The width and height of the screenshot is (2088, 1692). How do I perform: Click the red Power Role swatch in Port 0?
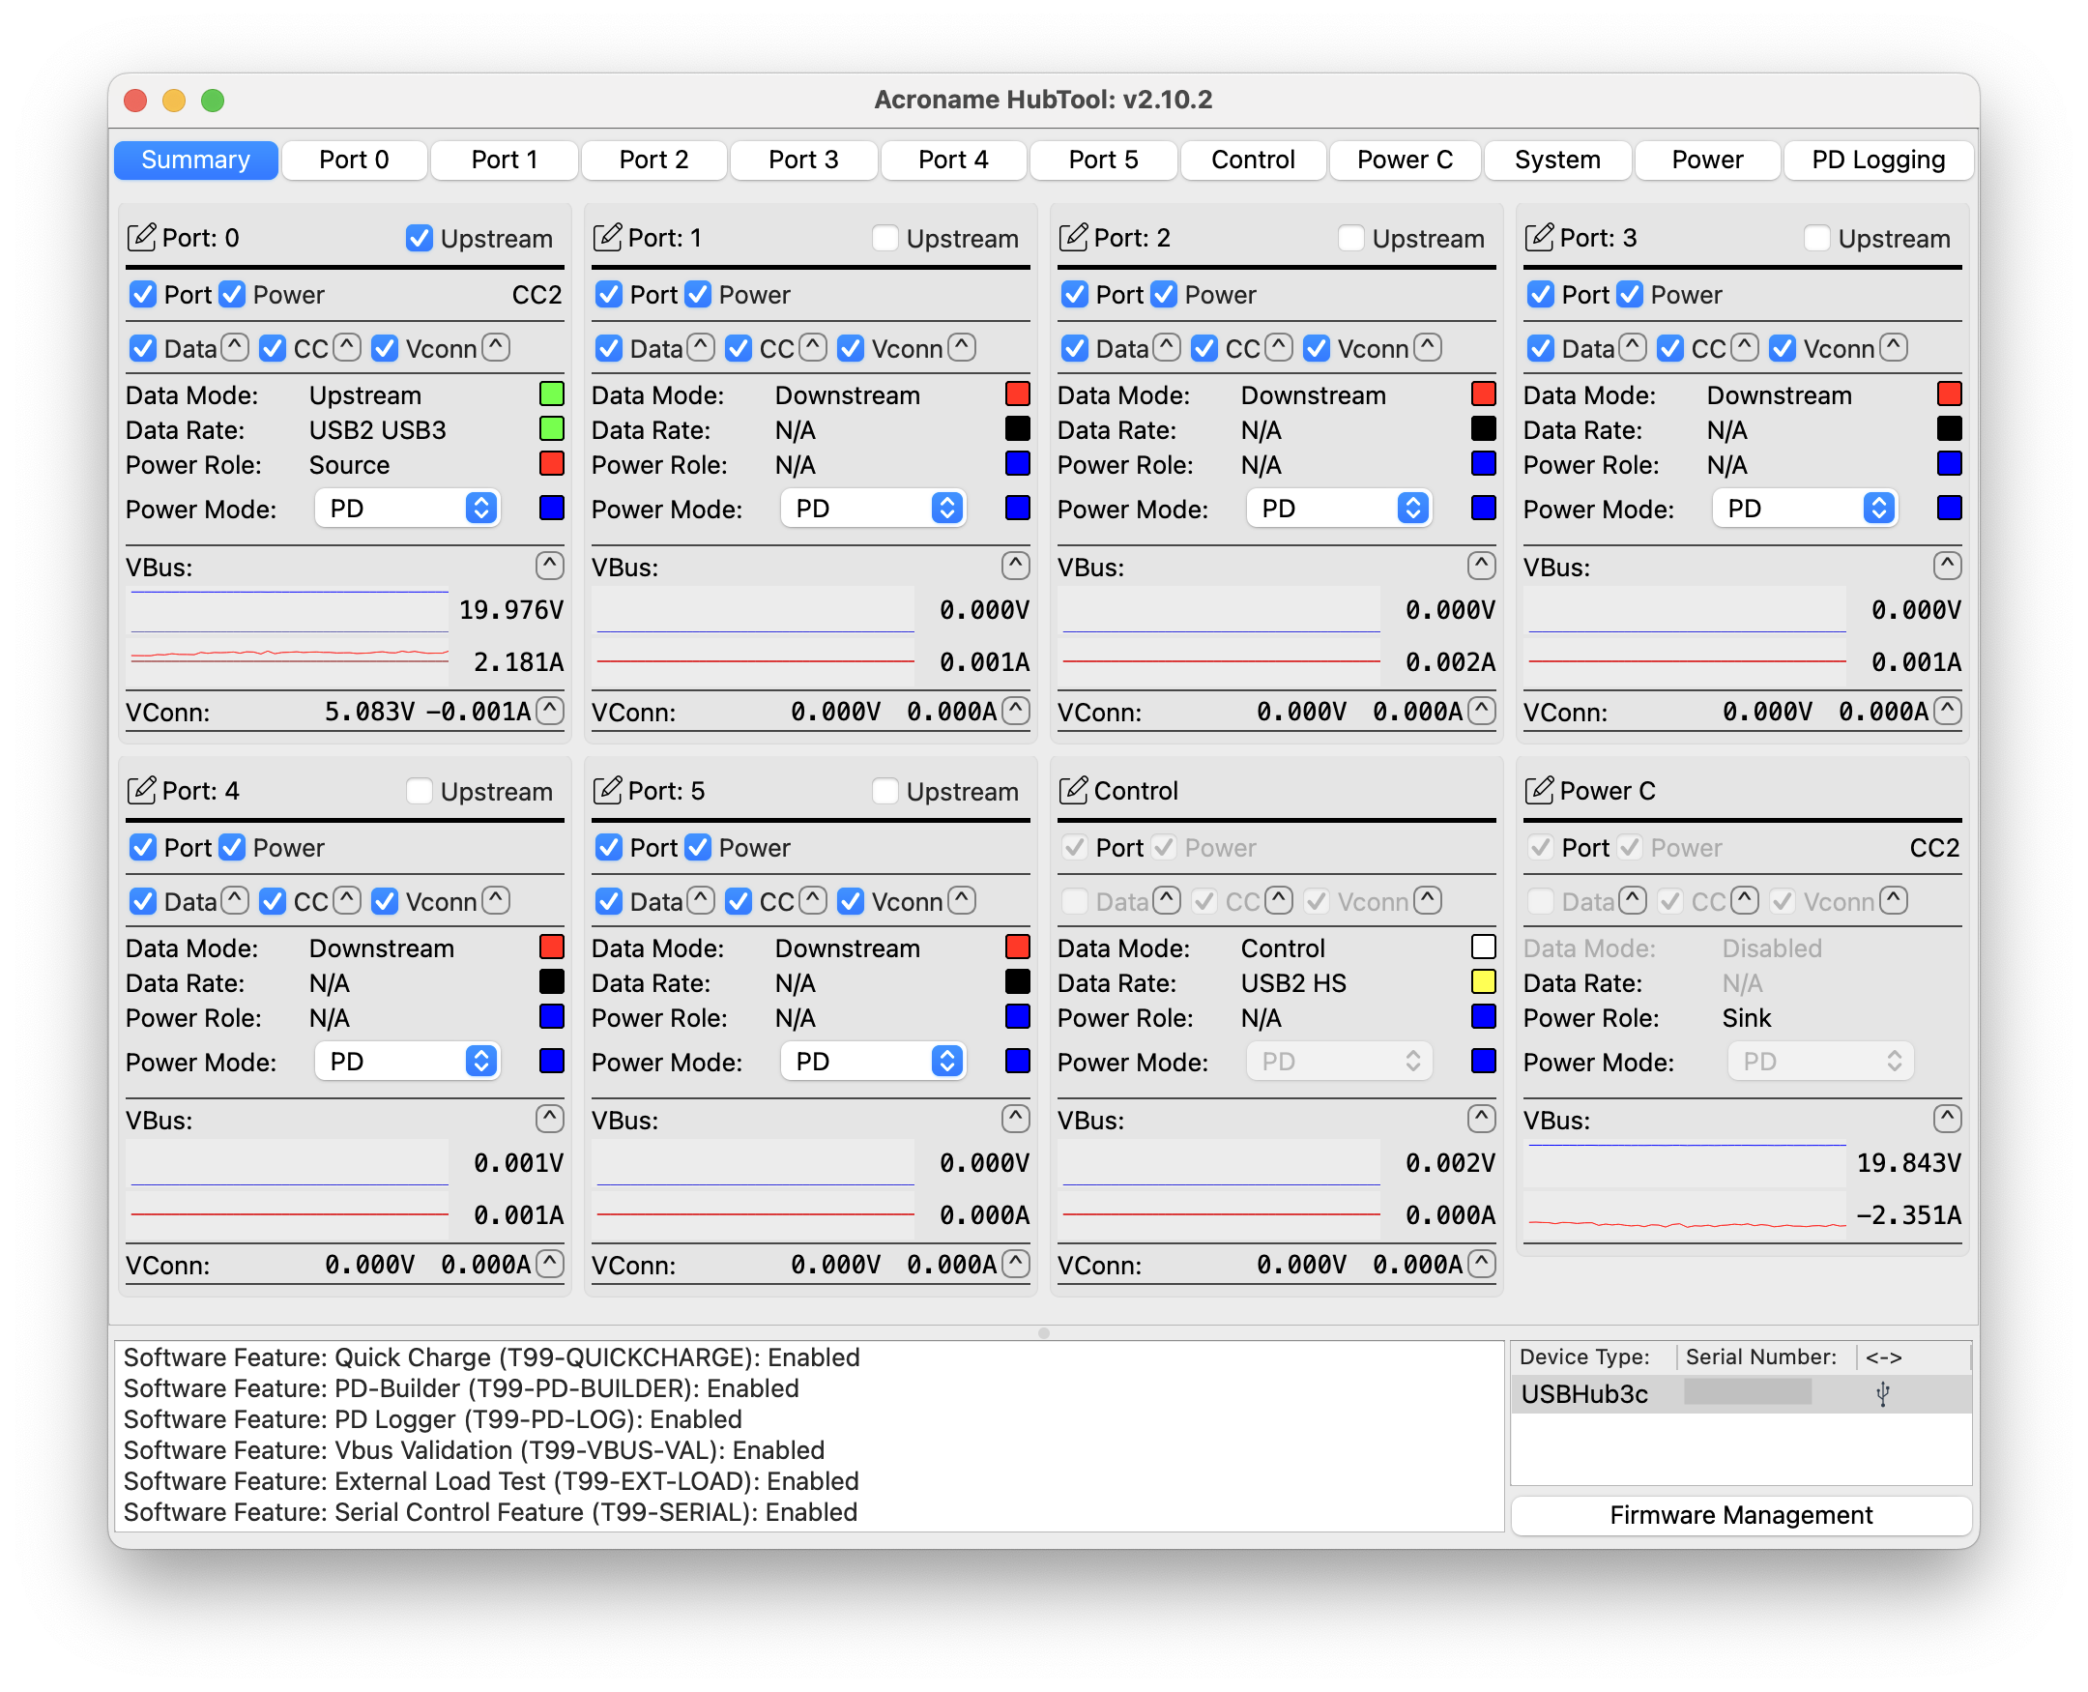click(x=551, y=463)
